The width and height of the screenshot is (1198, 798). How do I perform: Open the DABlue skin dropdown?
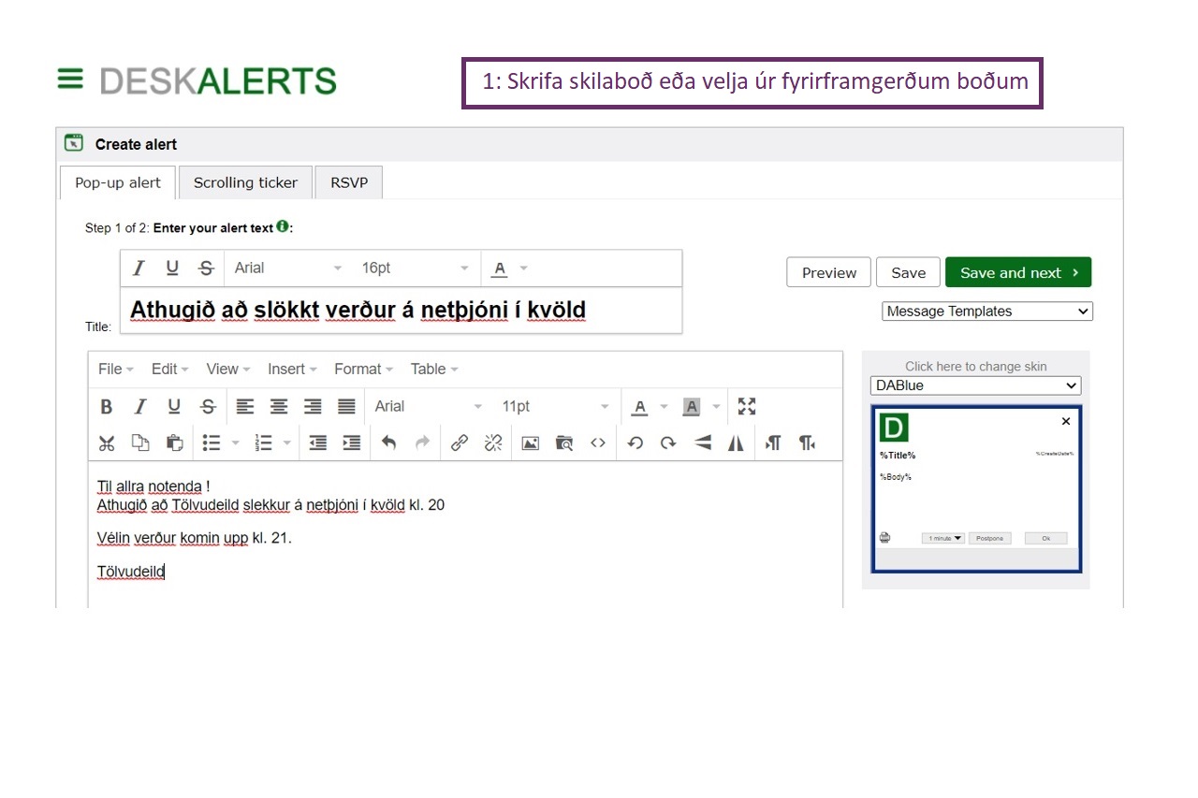click(x=975, y=385)
